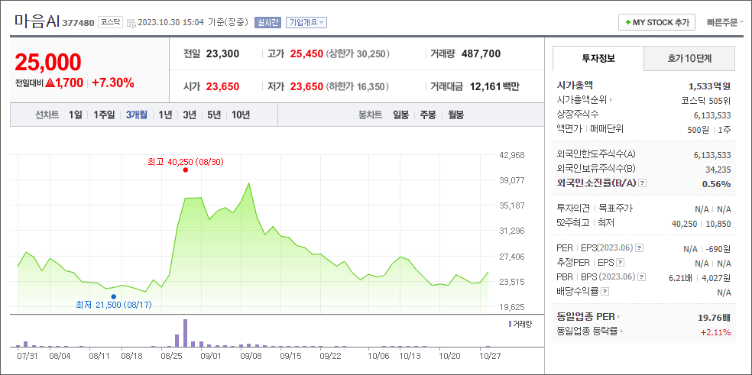Click the 거래량 value 487,700
Screen dimensions: 752x375
[481, 53]
